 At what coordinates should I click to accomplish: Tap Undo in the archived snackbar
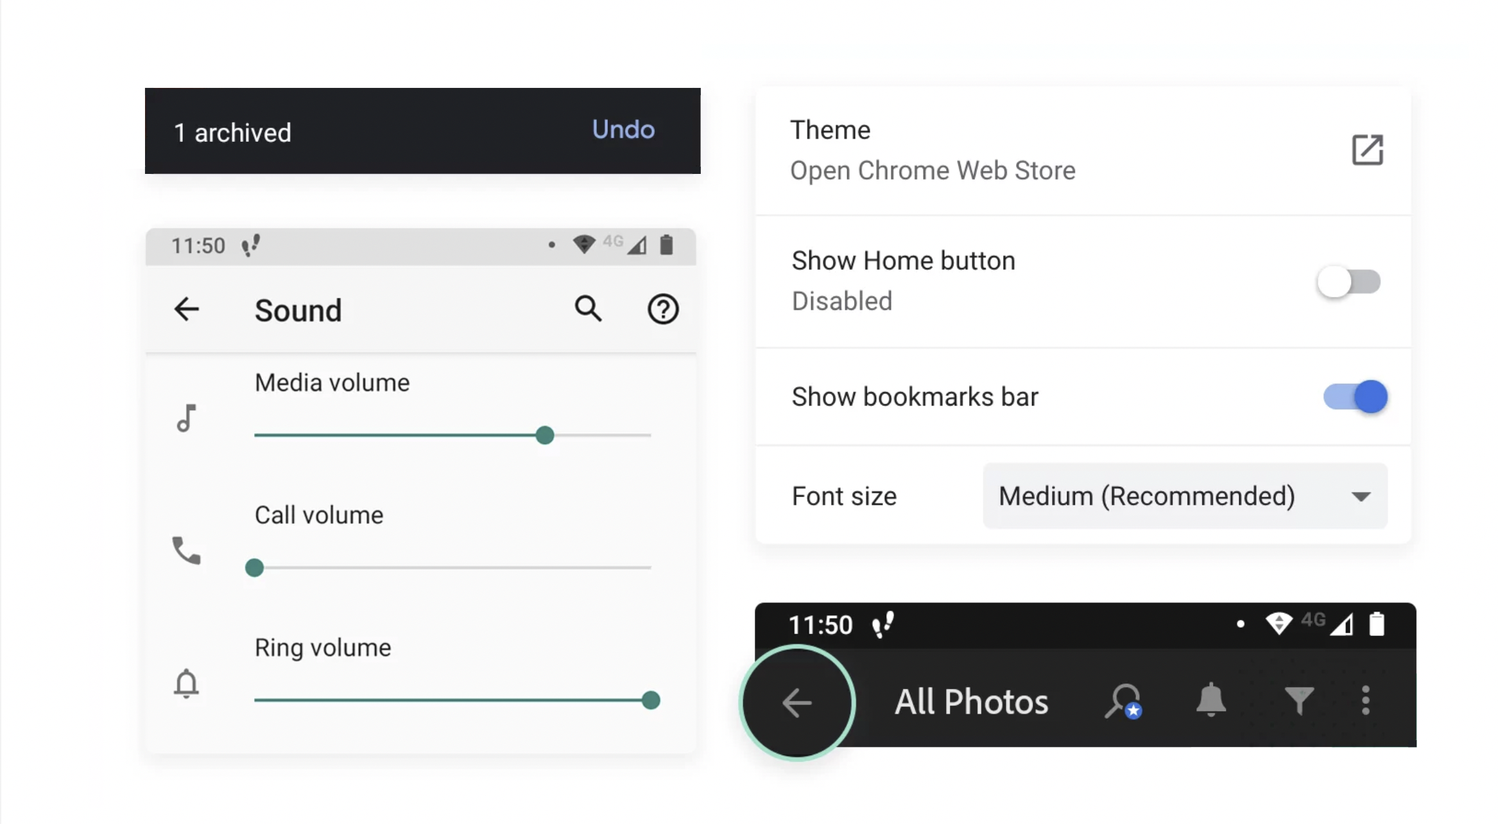tap(623, 130)
